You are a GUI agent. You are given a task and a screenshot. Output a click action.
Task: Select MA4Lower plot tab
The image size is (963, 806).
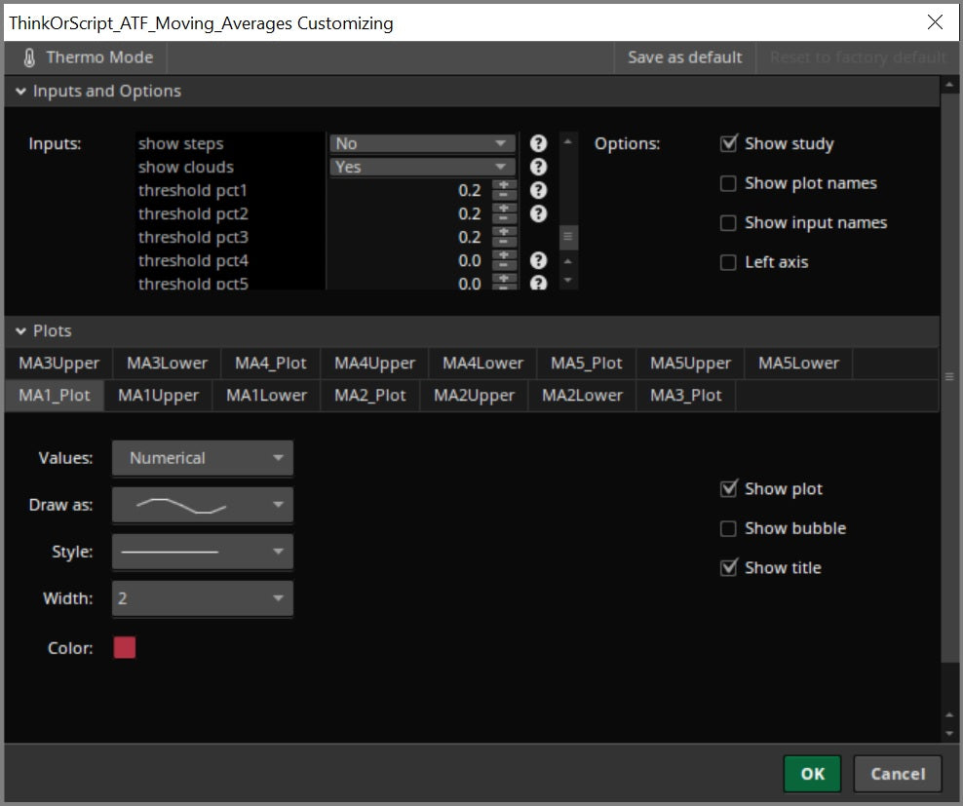(x=482, y=364)
